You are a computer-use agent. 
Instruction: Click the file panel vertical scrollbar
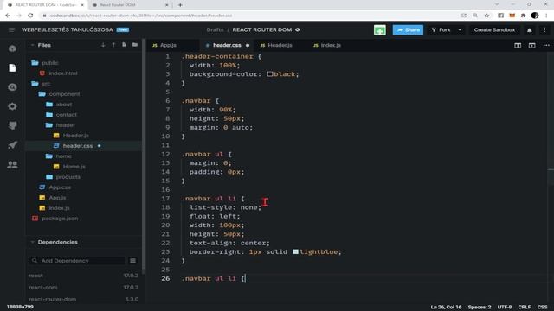tap(144, 155)
